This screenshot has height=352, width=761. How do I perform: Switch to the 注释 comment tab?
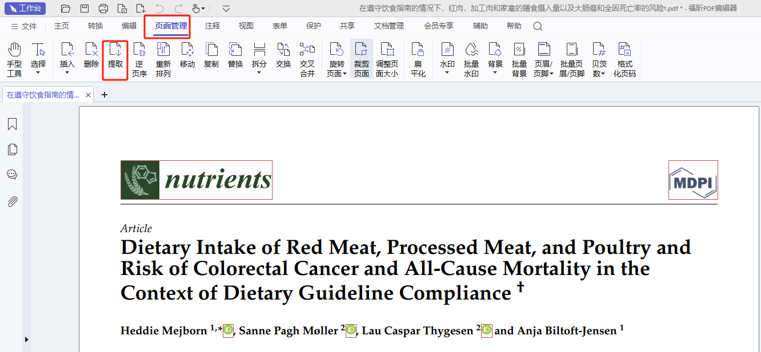tap(213, 26)
